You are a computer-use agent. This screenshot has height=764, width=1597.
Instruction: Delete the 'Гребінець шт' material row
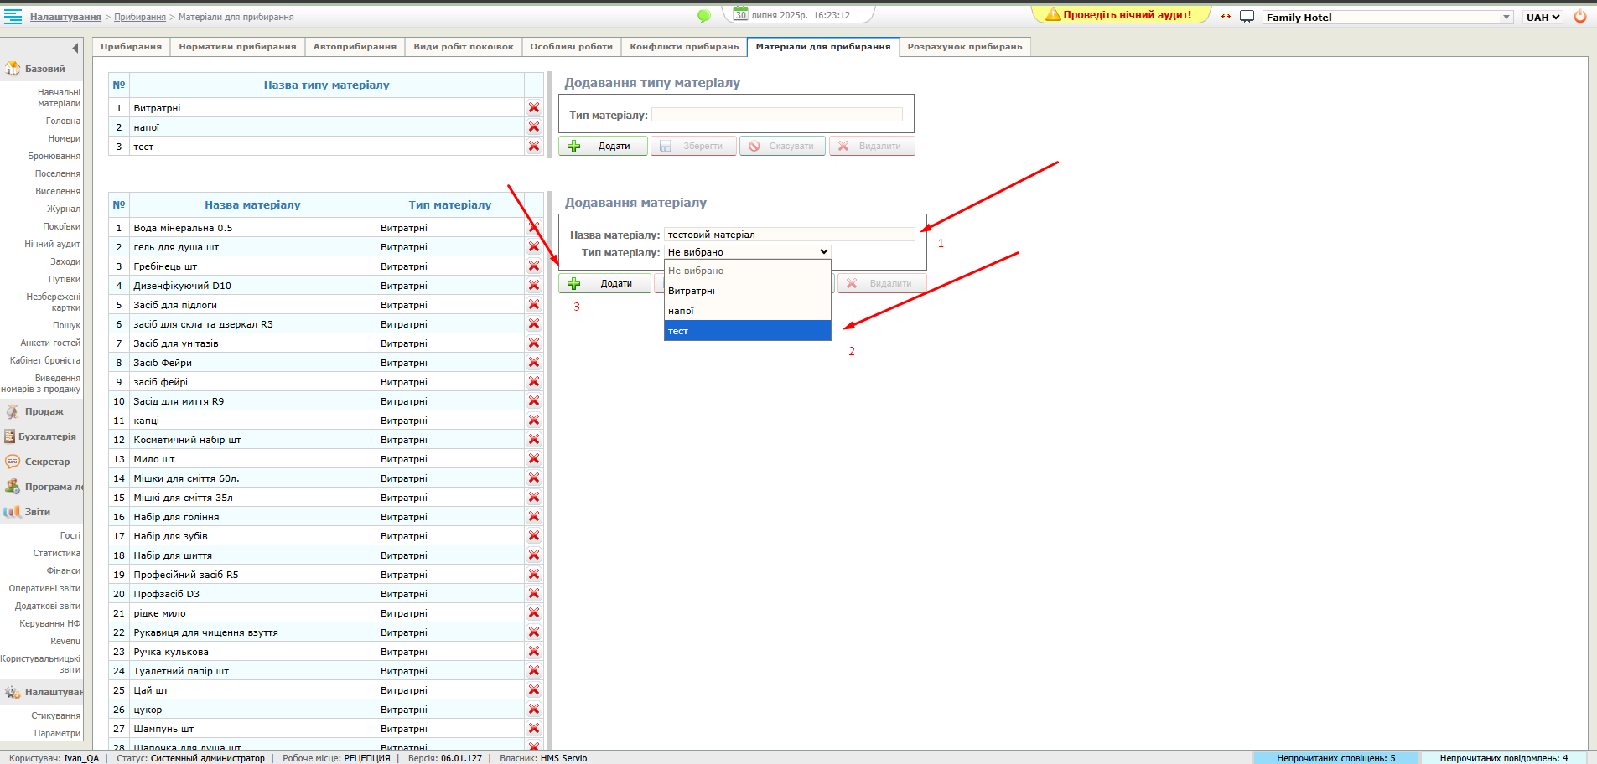click(x=534, y=266)
